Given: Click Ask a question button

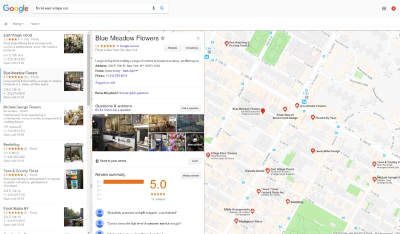Looking at the screenshot, I should (190, 108).
